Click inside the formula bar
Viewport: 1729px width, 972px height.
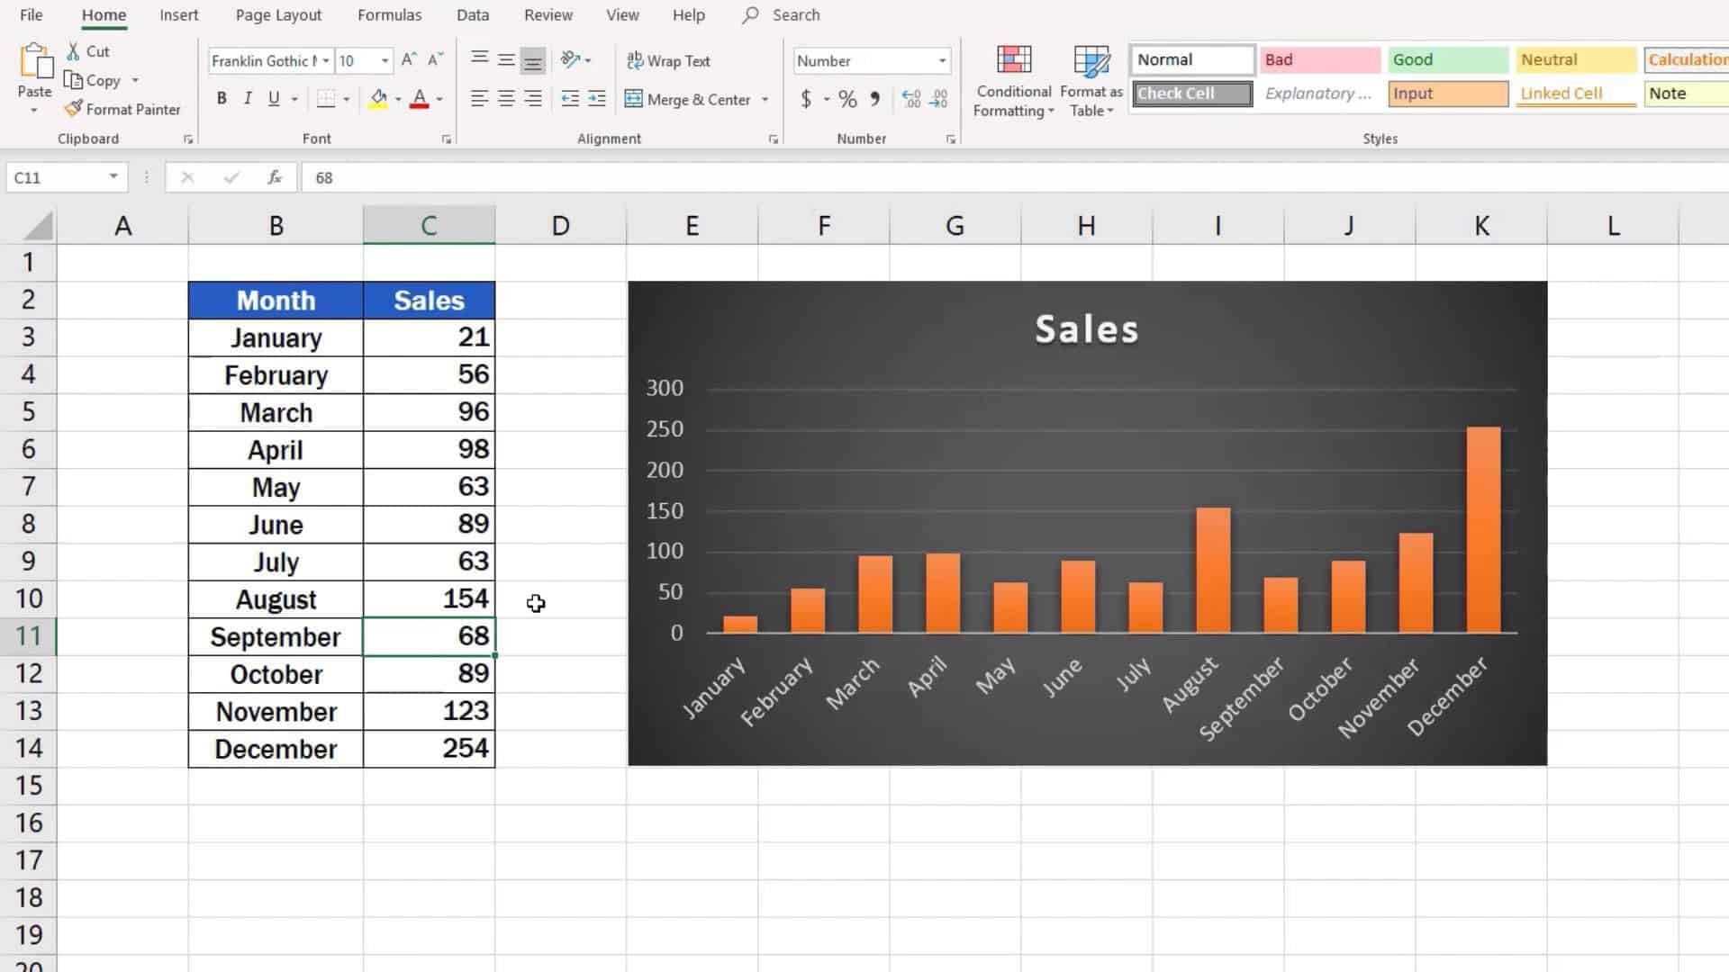tap(630, 177)
